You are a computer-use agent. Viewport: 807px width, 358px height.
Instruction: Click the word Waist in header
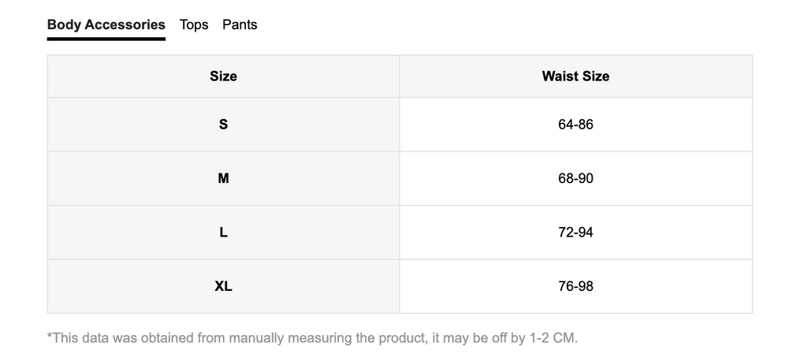[558, 76]
